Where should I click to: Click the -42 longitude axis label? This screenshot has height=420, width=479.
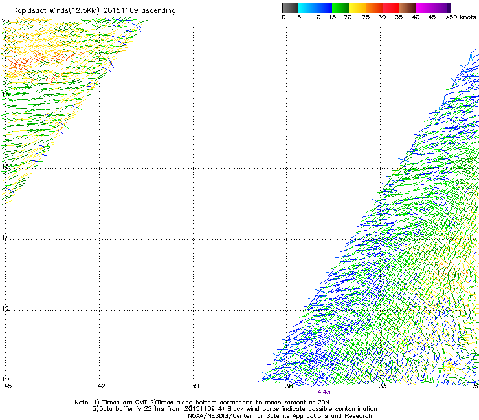(99, 386)
